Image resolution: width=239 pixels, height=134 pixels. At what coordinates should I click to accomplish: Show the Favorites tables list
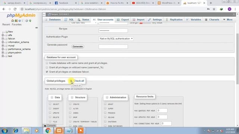16,25
